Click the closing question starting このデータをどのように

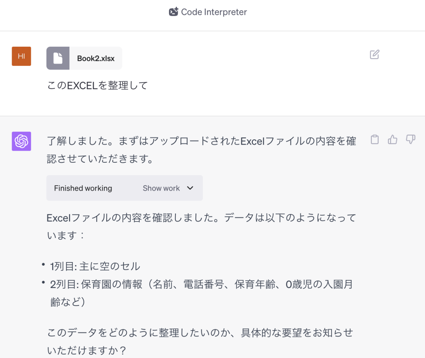(200, 341)
